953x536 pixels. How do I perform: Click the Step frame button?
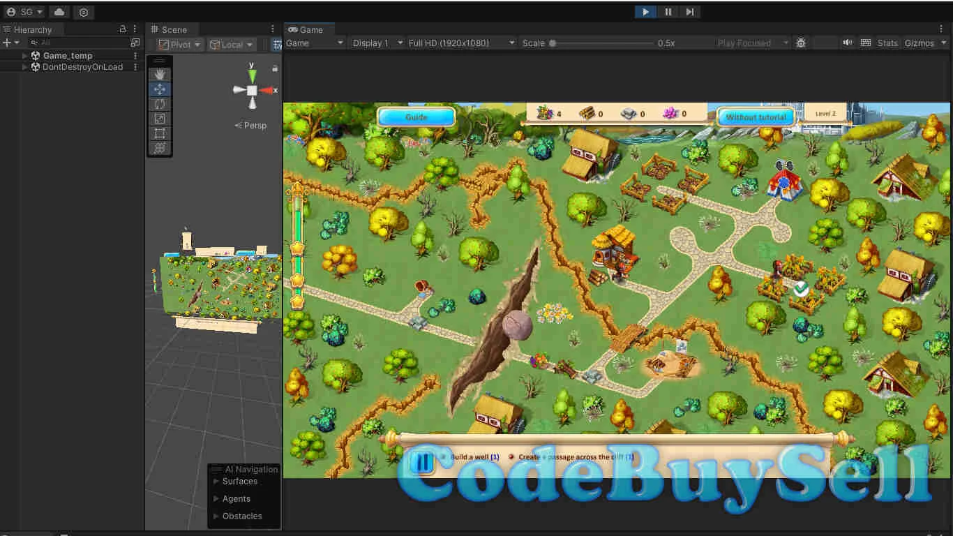click(689, 12)
